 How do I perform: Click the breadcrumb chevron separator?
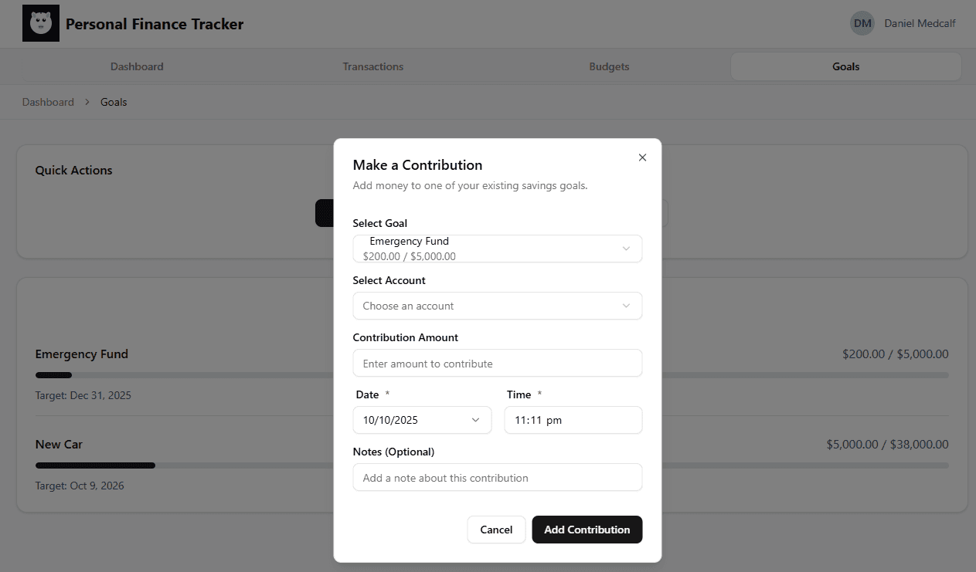click(87, 102)
